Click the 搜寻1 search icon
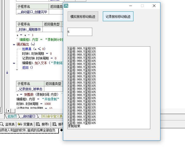 coord(38,124)
